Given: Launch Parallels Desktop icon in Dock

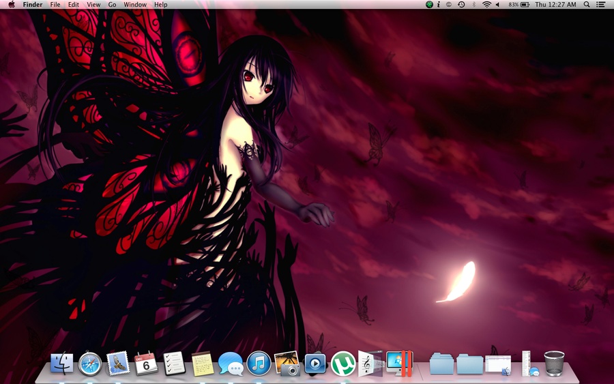Looking at the screenshot, I should 399,364.
